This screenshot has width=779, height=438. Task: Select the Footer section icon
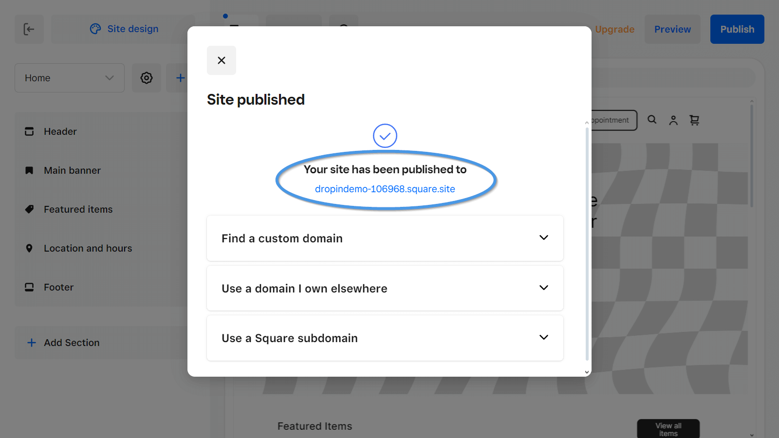(29, 287)
